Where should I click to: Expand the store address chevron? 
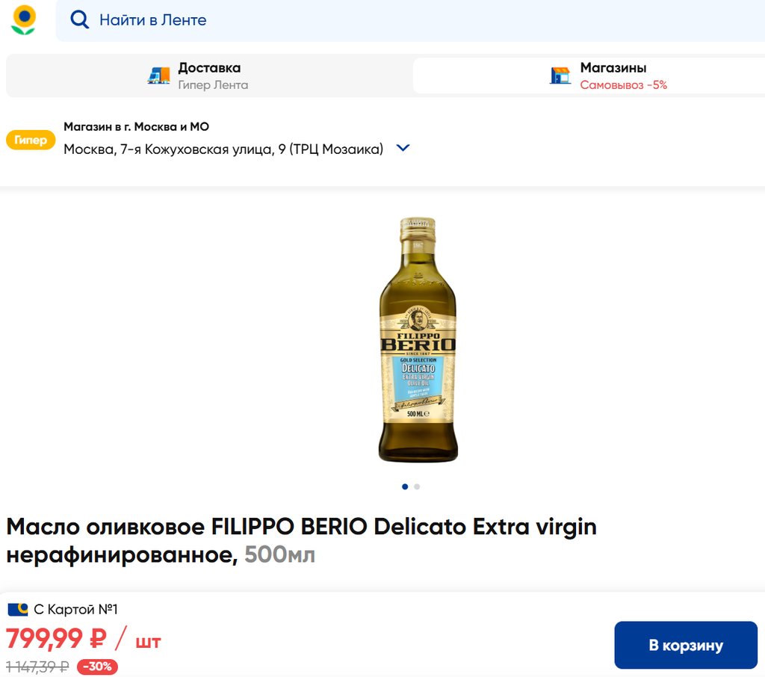(x=403, y=147)
